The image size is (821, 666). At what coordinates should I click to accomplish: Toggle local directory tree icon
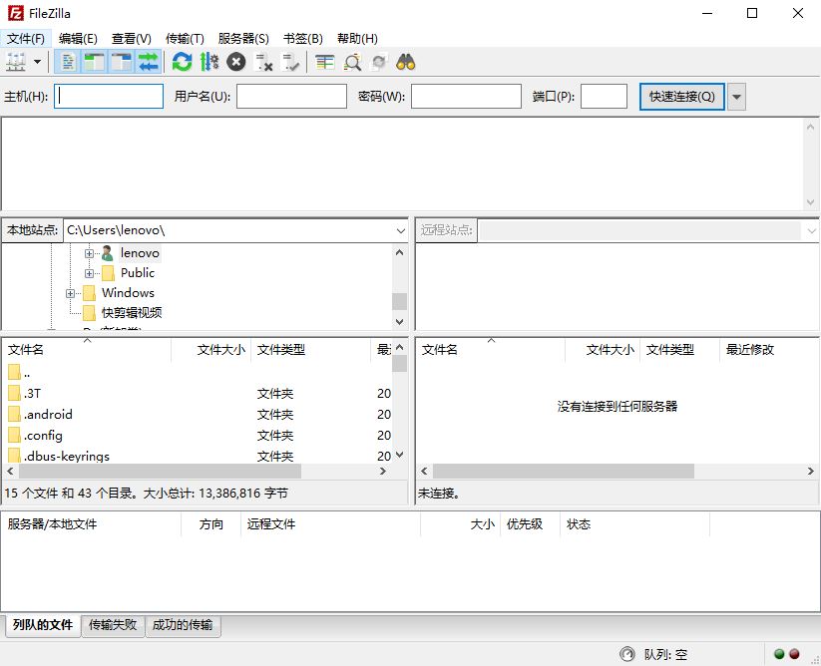(x=95, y=62)
